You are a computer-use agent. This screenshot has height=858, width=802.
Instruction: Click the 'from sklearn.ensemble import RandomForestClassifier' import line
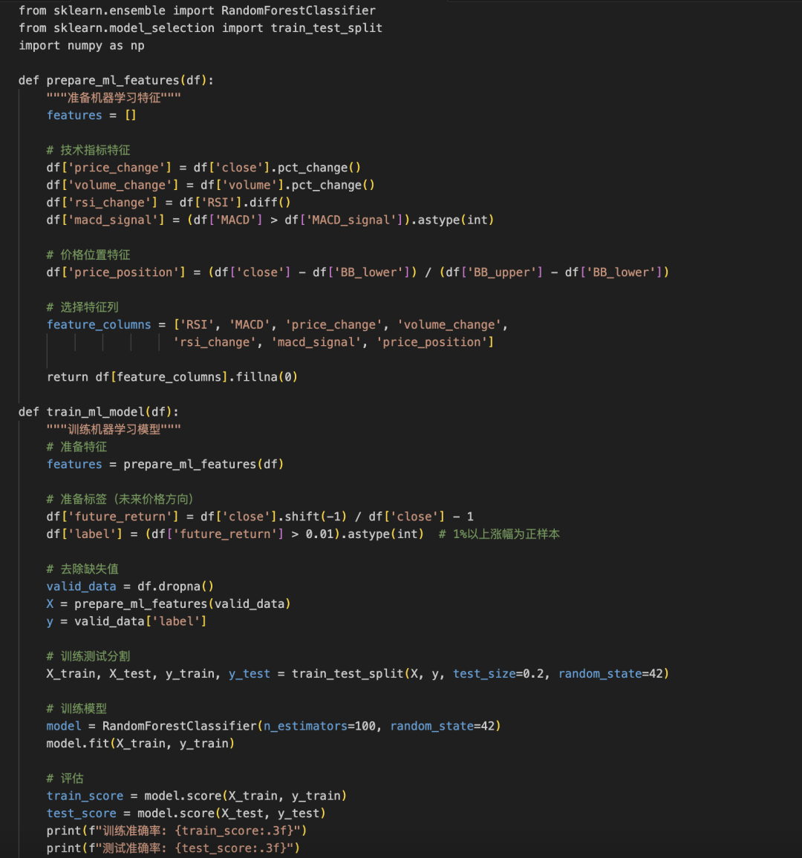[197, 10]
